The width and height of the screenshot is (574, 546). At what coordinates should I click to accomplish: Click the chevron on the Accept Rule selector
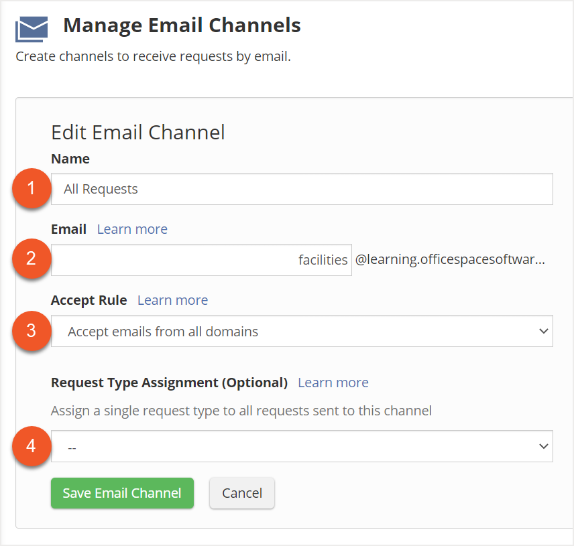(544, 330)
